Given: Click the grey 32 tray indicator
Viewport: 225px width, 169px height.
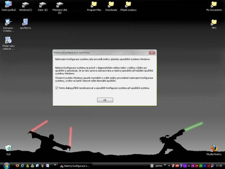Looking at the screenshot, I should point(189,166).
